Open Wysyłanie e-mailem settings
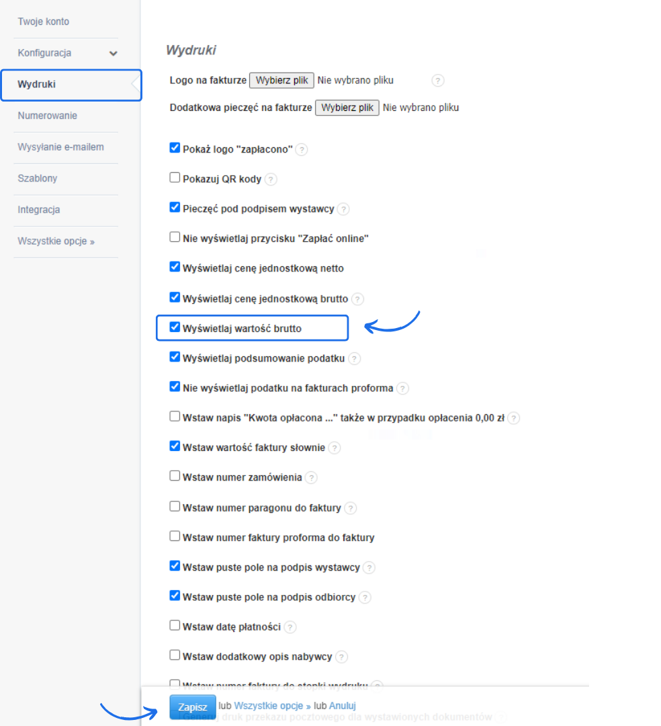661x726 pixels. pyautogui.click(x=60, y=147)
